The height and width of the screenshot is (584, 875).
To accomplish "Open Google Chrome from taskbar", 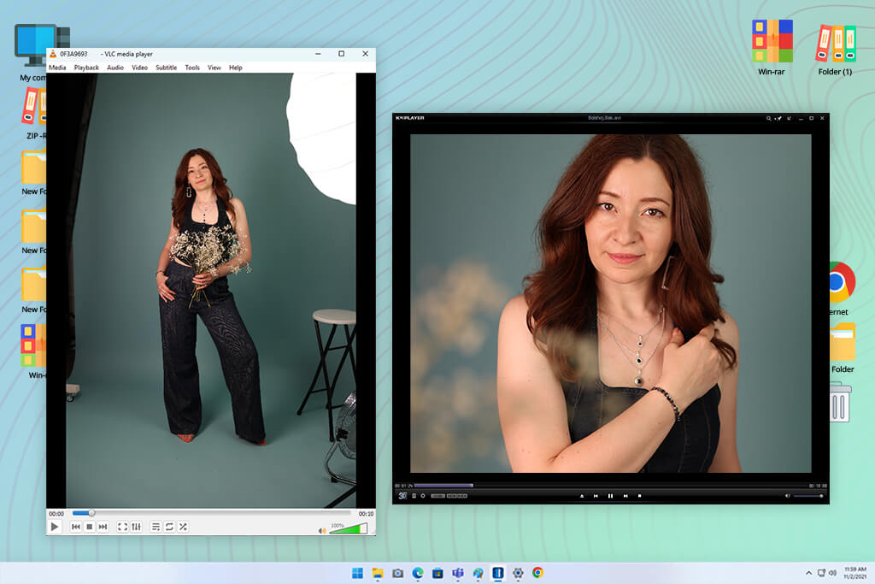I will (x=538, y=573).
